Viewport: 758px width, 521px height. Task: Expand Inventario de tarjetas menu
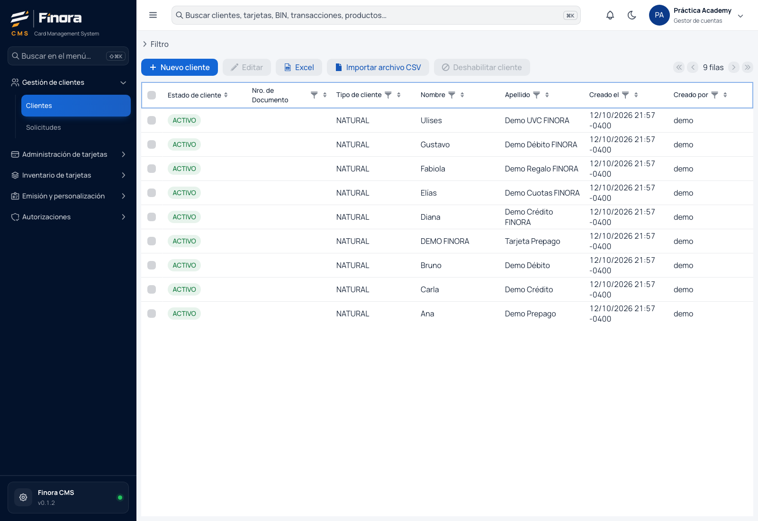click(x=68, y=175)
